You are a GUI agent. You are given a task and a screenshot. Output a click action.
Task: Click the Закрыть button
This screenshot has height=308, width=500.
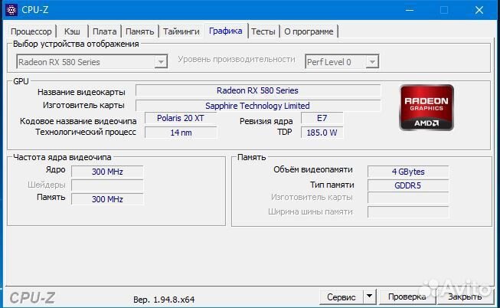coord(465,297)
